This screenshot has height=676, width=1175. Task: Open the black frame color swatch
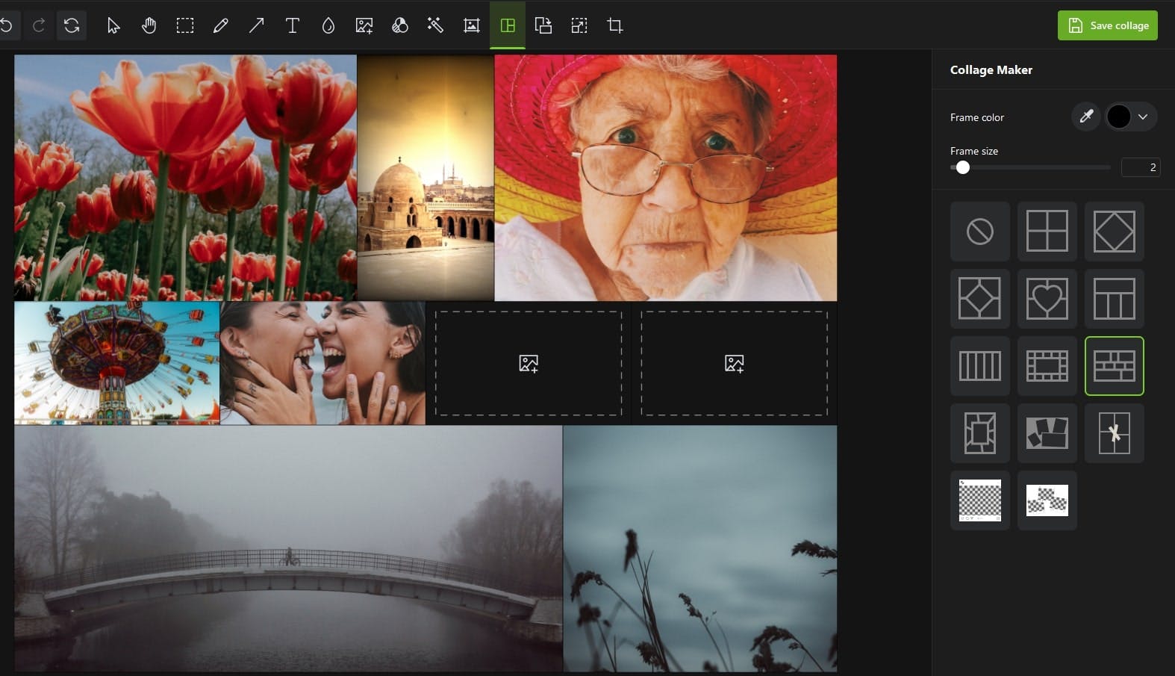pyautogui.click(x=1118, y=117)
